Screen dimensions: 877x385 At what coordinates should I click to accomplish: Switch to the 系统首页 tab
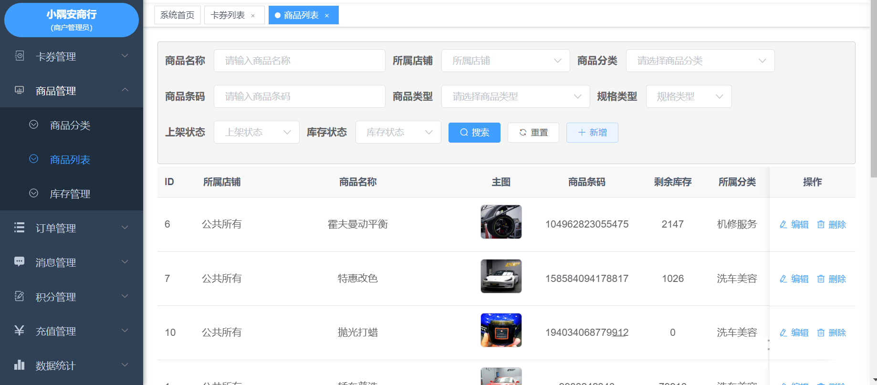click(177, 15)
